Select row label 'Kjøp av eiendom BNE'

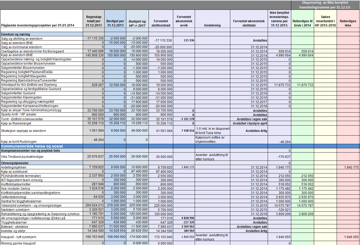coord(17,55)
